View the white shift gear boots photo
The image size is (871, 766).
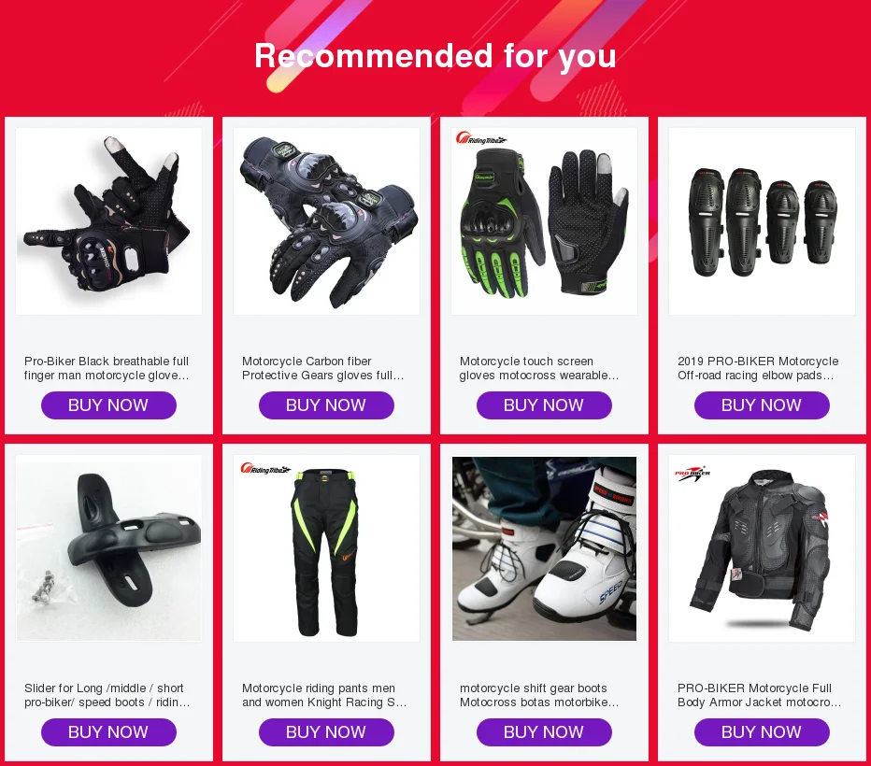point(544,548)
